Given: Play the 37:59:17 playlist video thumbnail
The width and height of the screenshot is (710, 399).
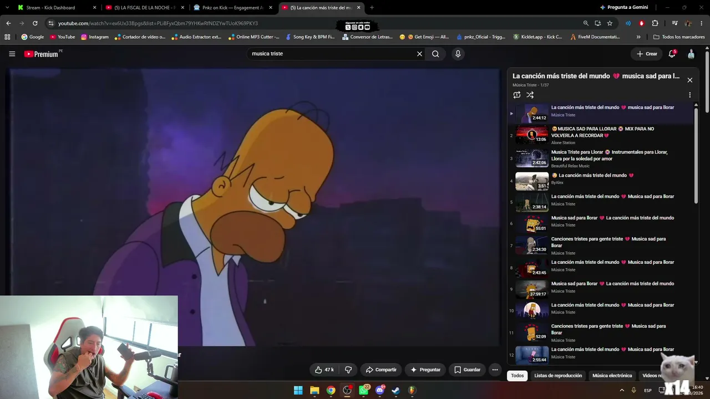Looking at the screenshot, I should [x=532, y=289].
